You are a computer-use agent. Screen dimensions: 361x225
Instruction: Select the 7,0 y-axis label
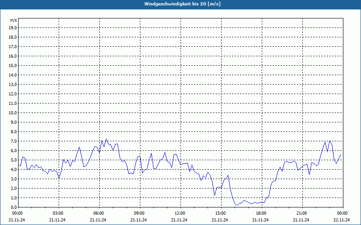(x=14, y=141)
